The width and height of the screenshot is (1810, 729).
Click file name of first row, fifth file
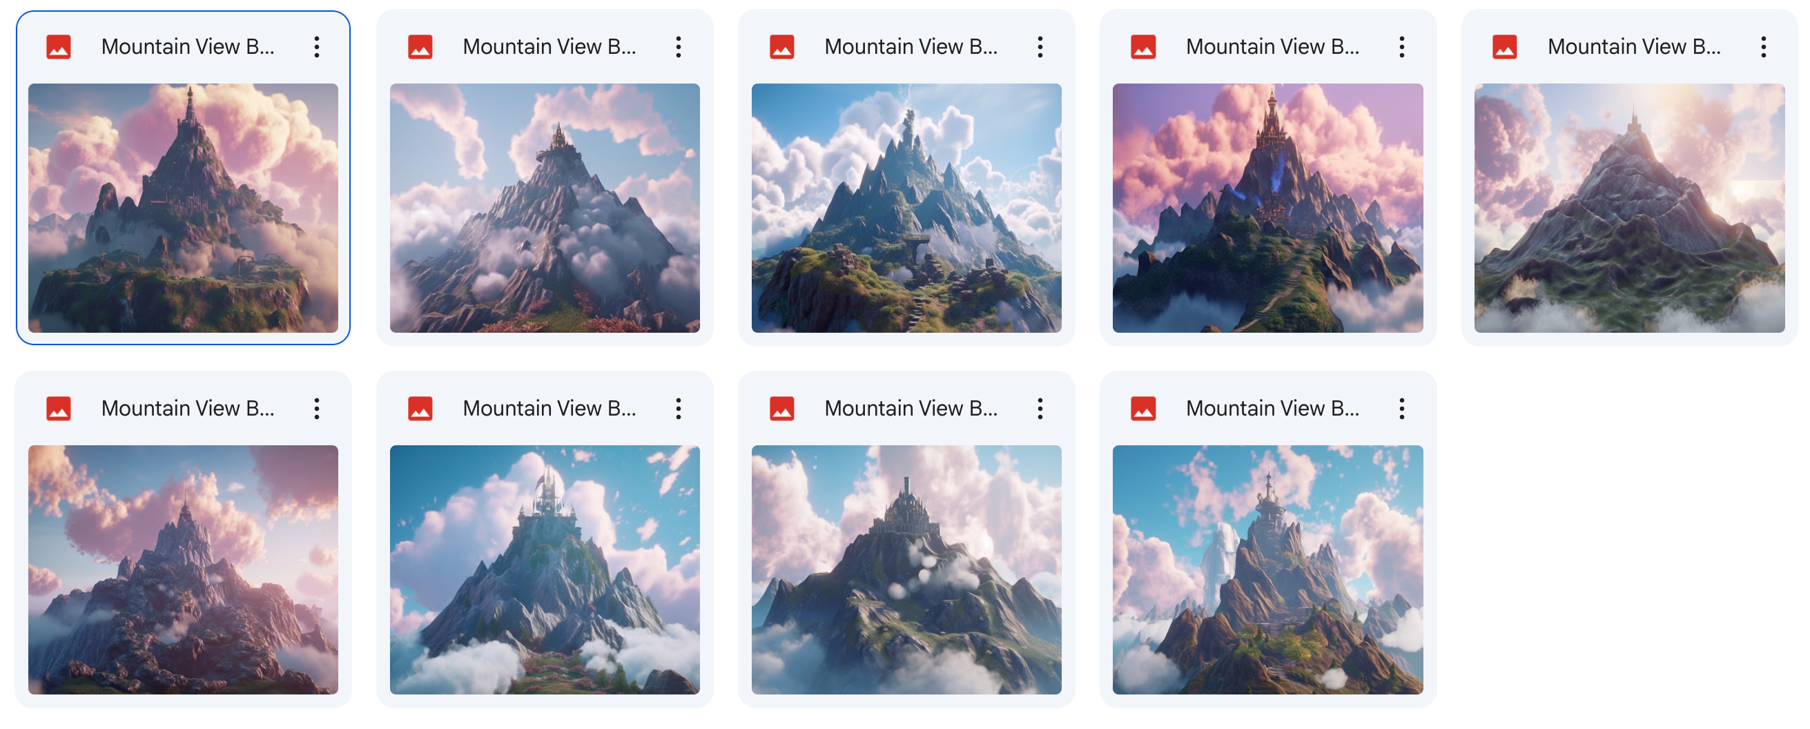[1635, 47]
